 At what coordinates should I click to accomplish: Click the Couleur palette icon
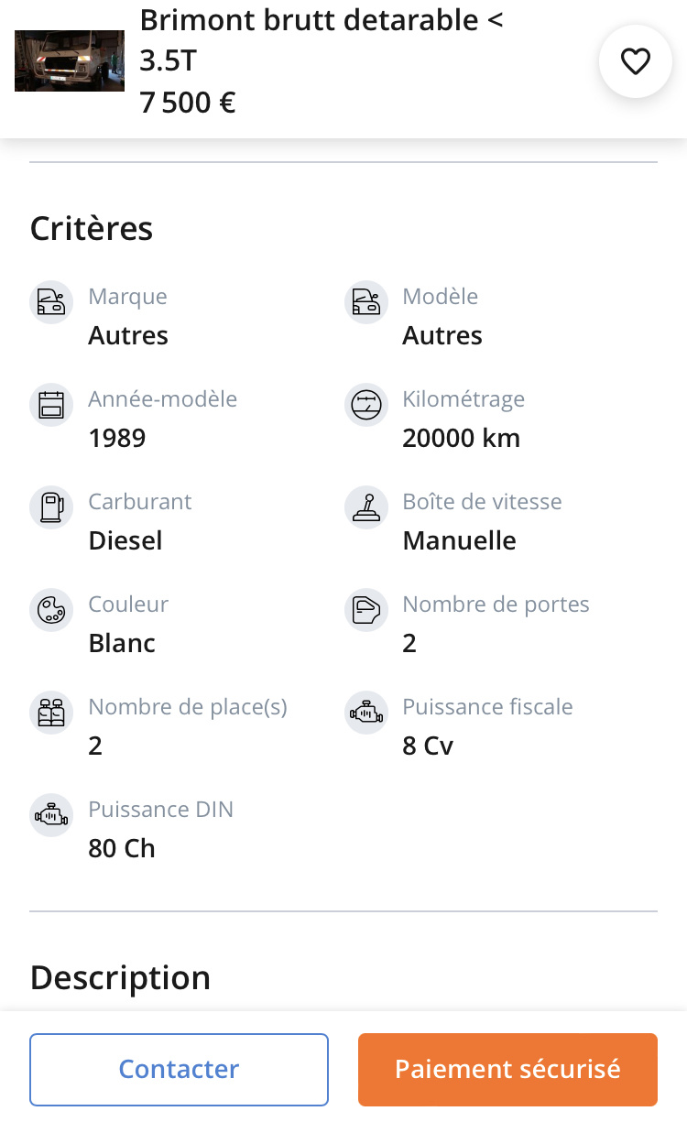(x=51, y=610)
